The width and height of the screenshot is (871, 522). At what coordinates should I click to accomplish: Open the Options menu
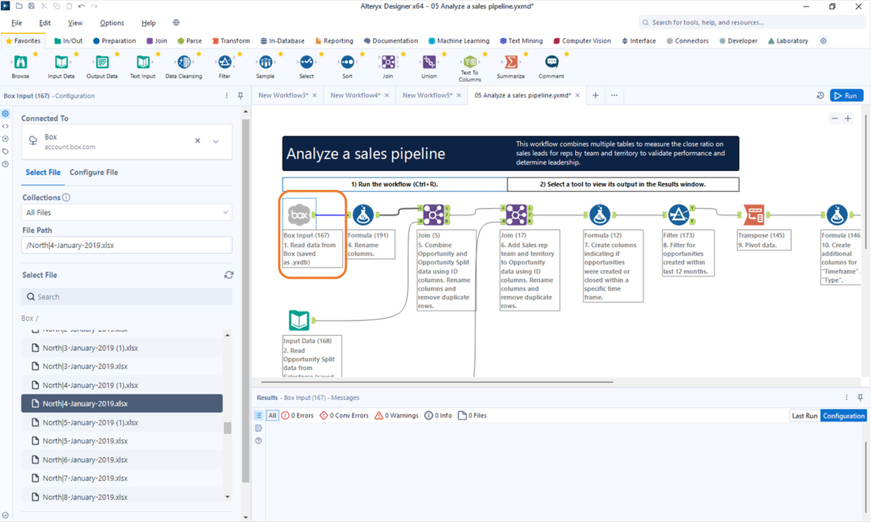[x=112, y=22]
